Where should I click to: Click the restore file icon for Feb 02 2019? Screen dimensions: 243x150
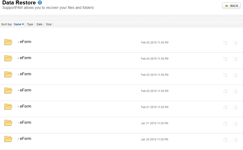[x=235, y=92]
